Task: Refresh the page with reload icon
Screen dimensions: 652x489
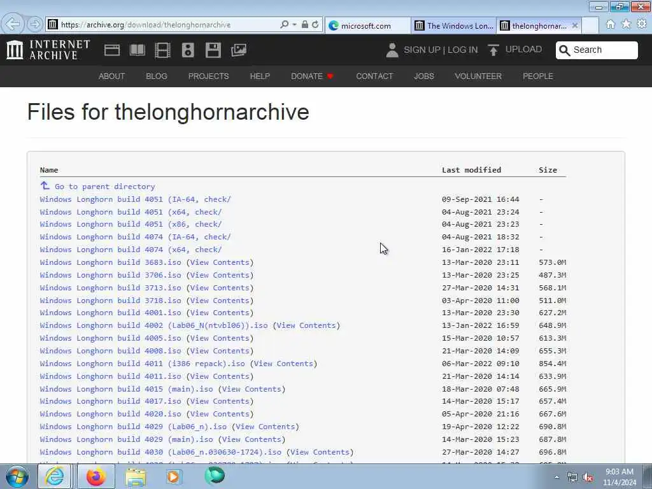Action: click(316, 25)
